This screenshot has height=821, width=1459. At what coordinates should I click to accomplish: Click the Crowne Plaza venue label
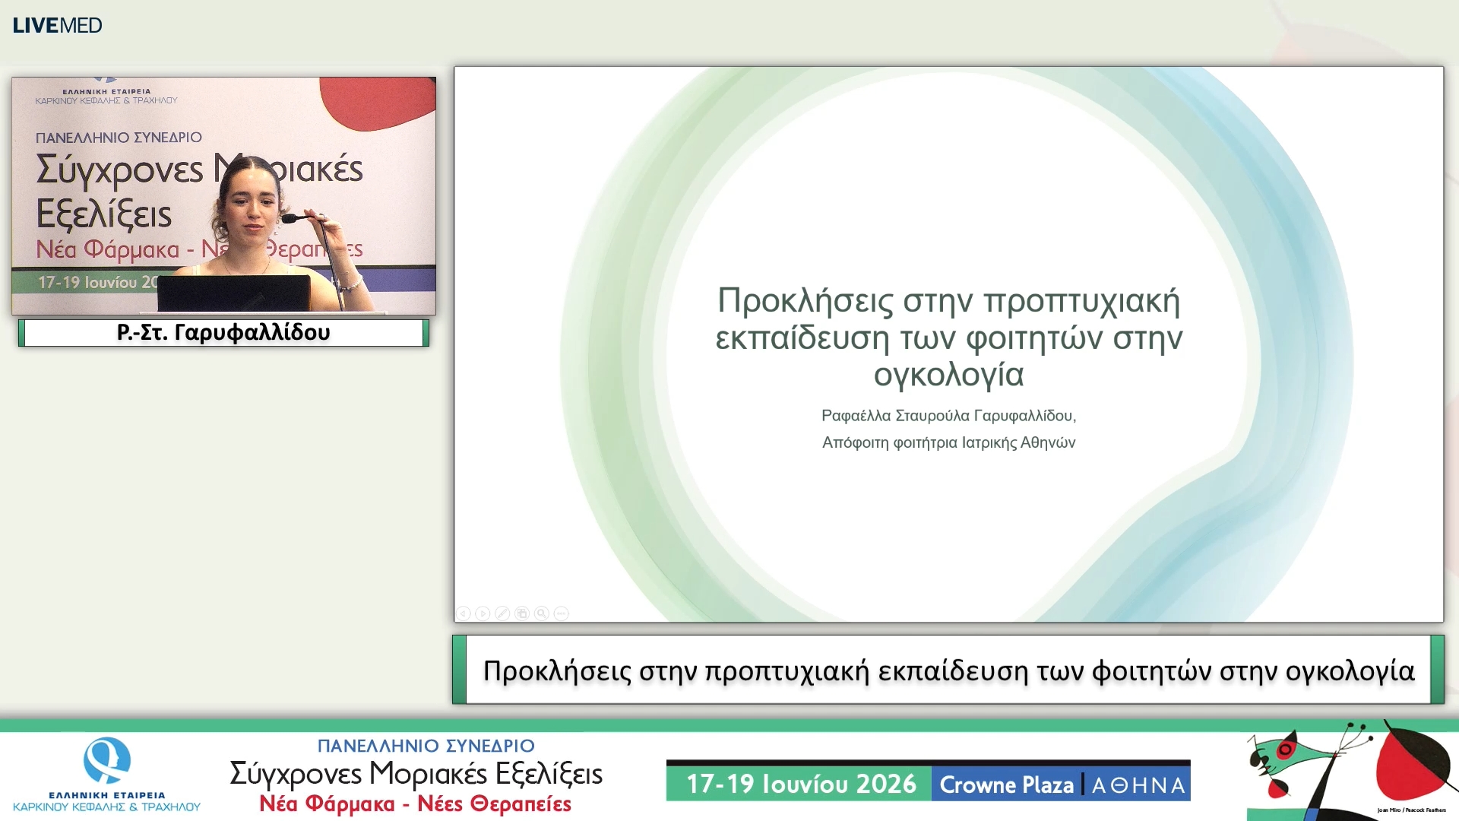pos(1006,785)
